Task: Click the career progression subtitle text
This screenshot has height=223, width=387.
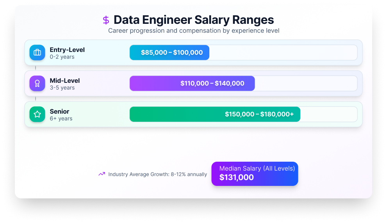Action: 194,30
